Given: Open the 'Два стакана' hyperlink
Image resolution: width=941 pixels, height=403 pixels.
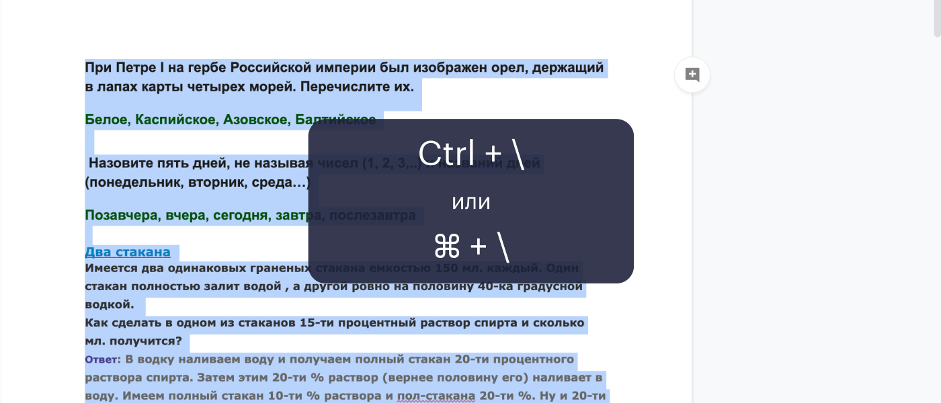Looking at the screenshot, I should (x=128, y=253).
